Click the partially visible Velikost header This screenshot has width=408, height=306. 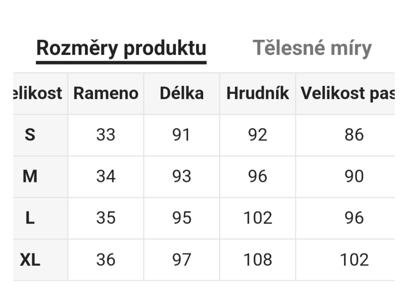[38, 93]
